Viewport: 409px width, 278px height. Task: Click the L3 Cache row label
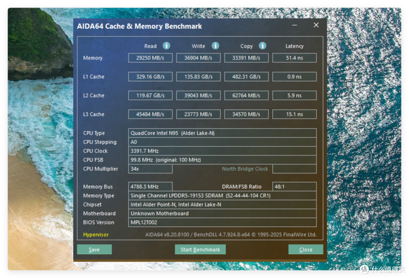94,114
